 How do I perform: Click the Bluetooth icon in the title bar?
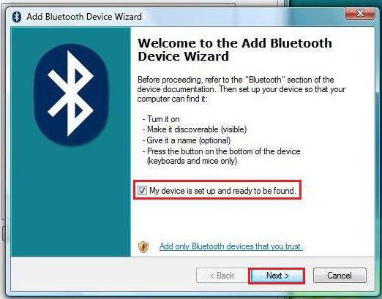click(x=17, y=17)
